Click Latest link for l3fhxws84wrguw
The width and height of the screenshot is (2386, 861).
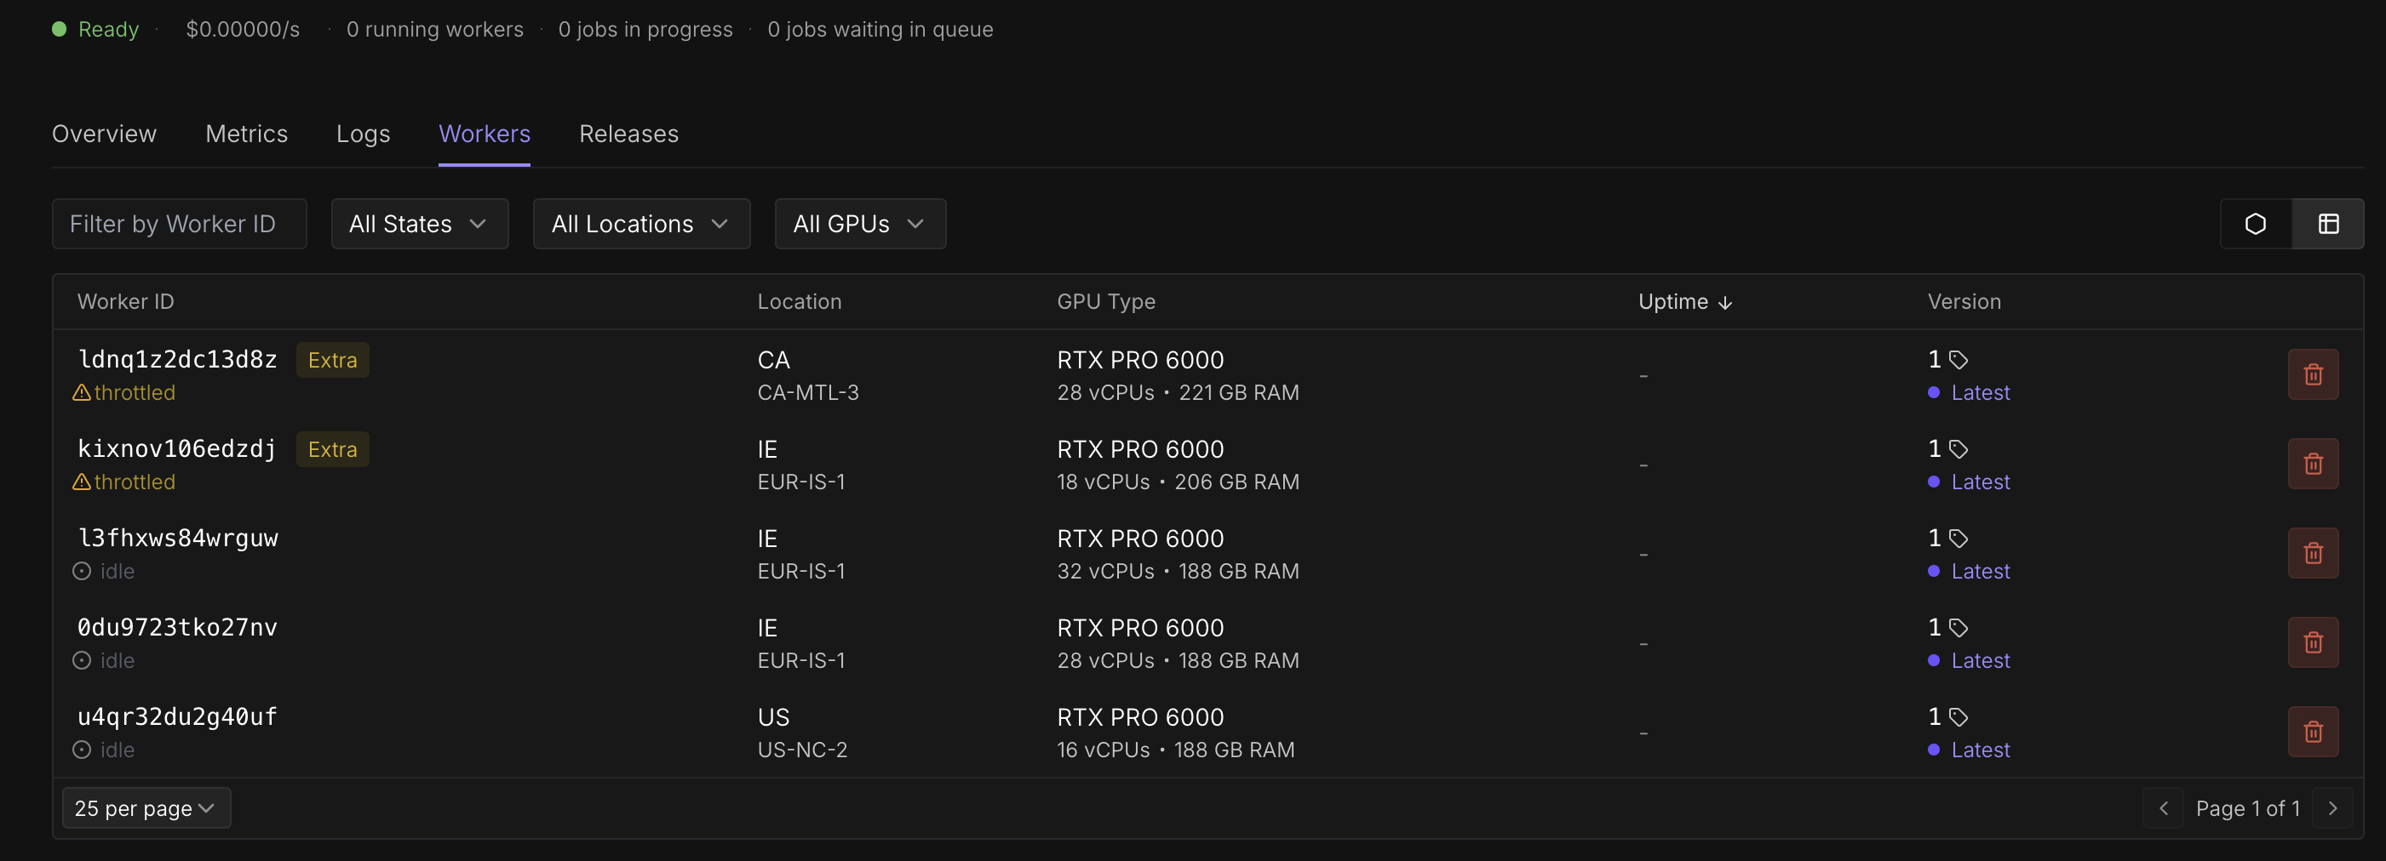(x=1981, y=571)
